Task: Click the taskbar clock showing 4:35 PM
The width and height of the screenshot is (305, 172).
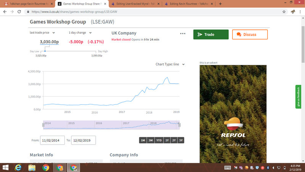Action: click(x=295, y=168)
